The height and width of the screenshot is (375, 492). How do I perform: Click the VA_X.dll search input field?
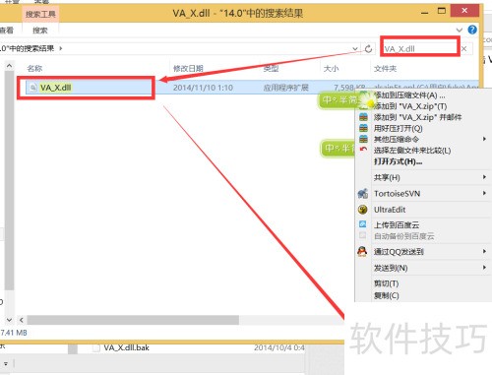[x=420, y=49]
